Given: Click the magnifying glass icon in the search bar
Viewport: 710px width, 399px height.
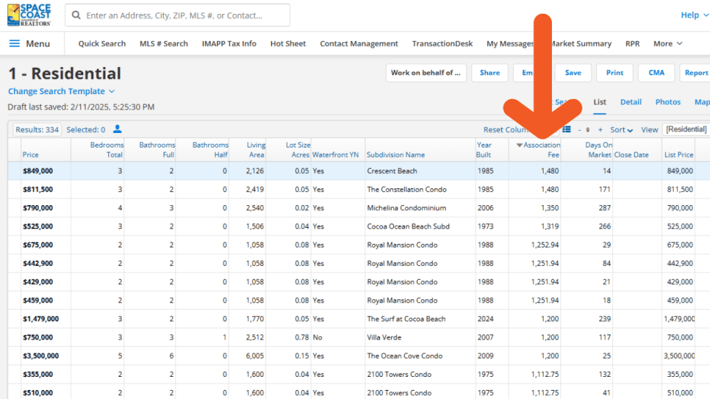Looking at the screenshot, I should [76, 15].
